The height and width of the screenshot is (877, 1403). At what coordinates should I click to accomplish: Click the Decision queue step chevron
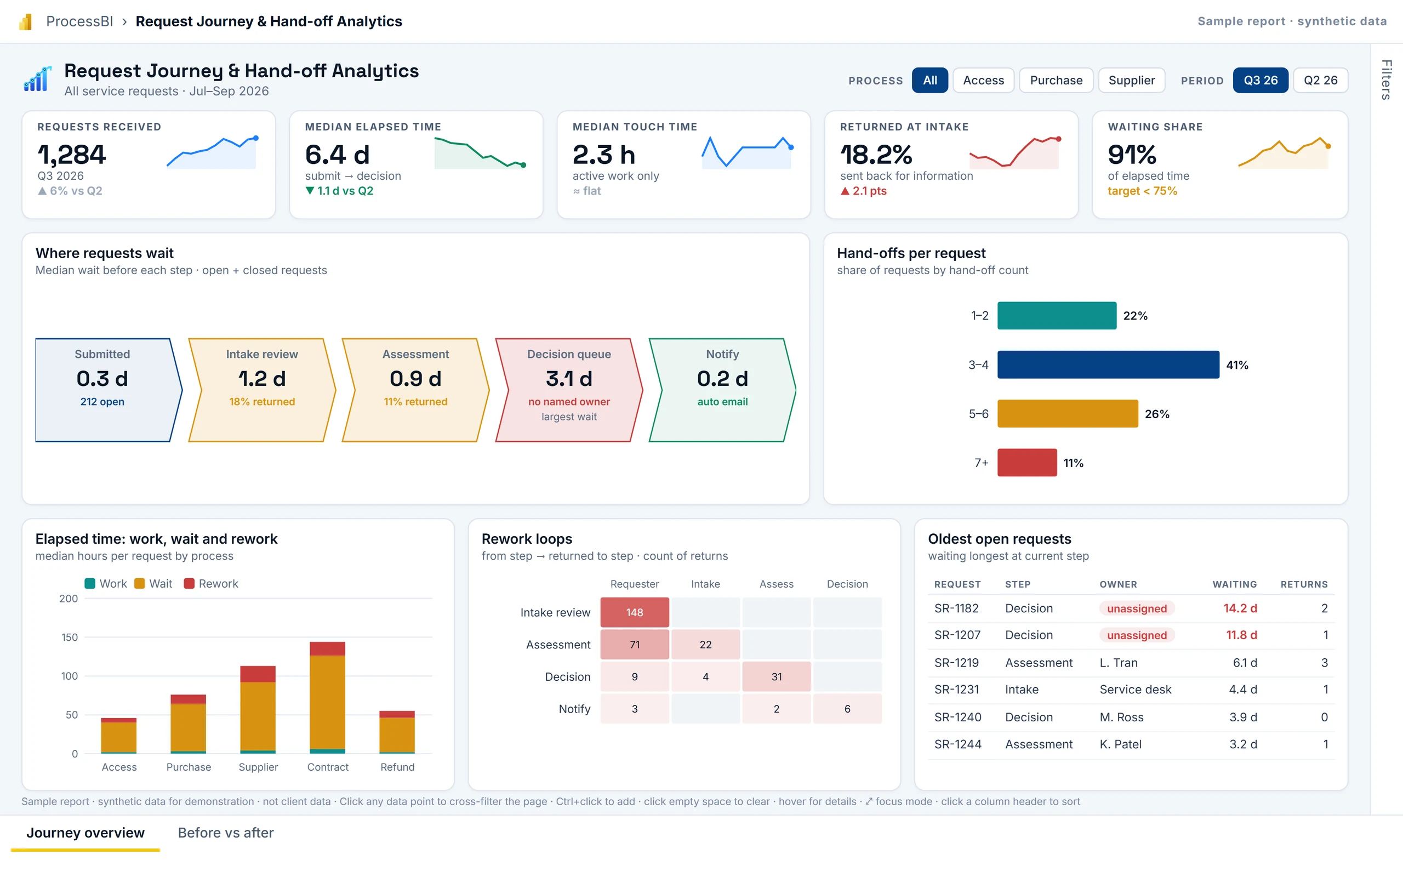coord(569,390)
